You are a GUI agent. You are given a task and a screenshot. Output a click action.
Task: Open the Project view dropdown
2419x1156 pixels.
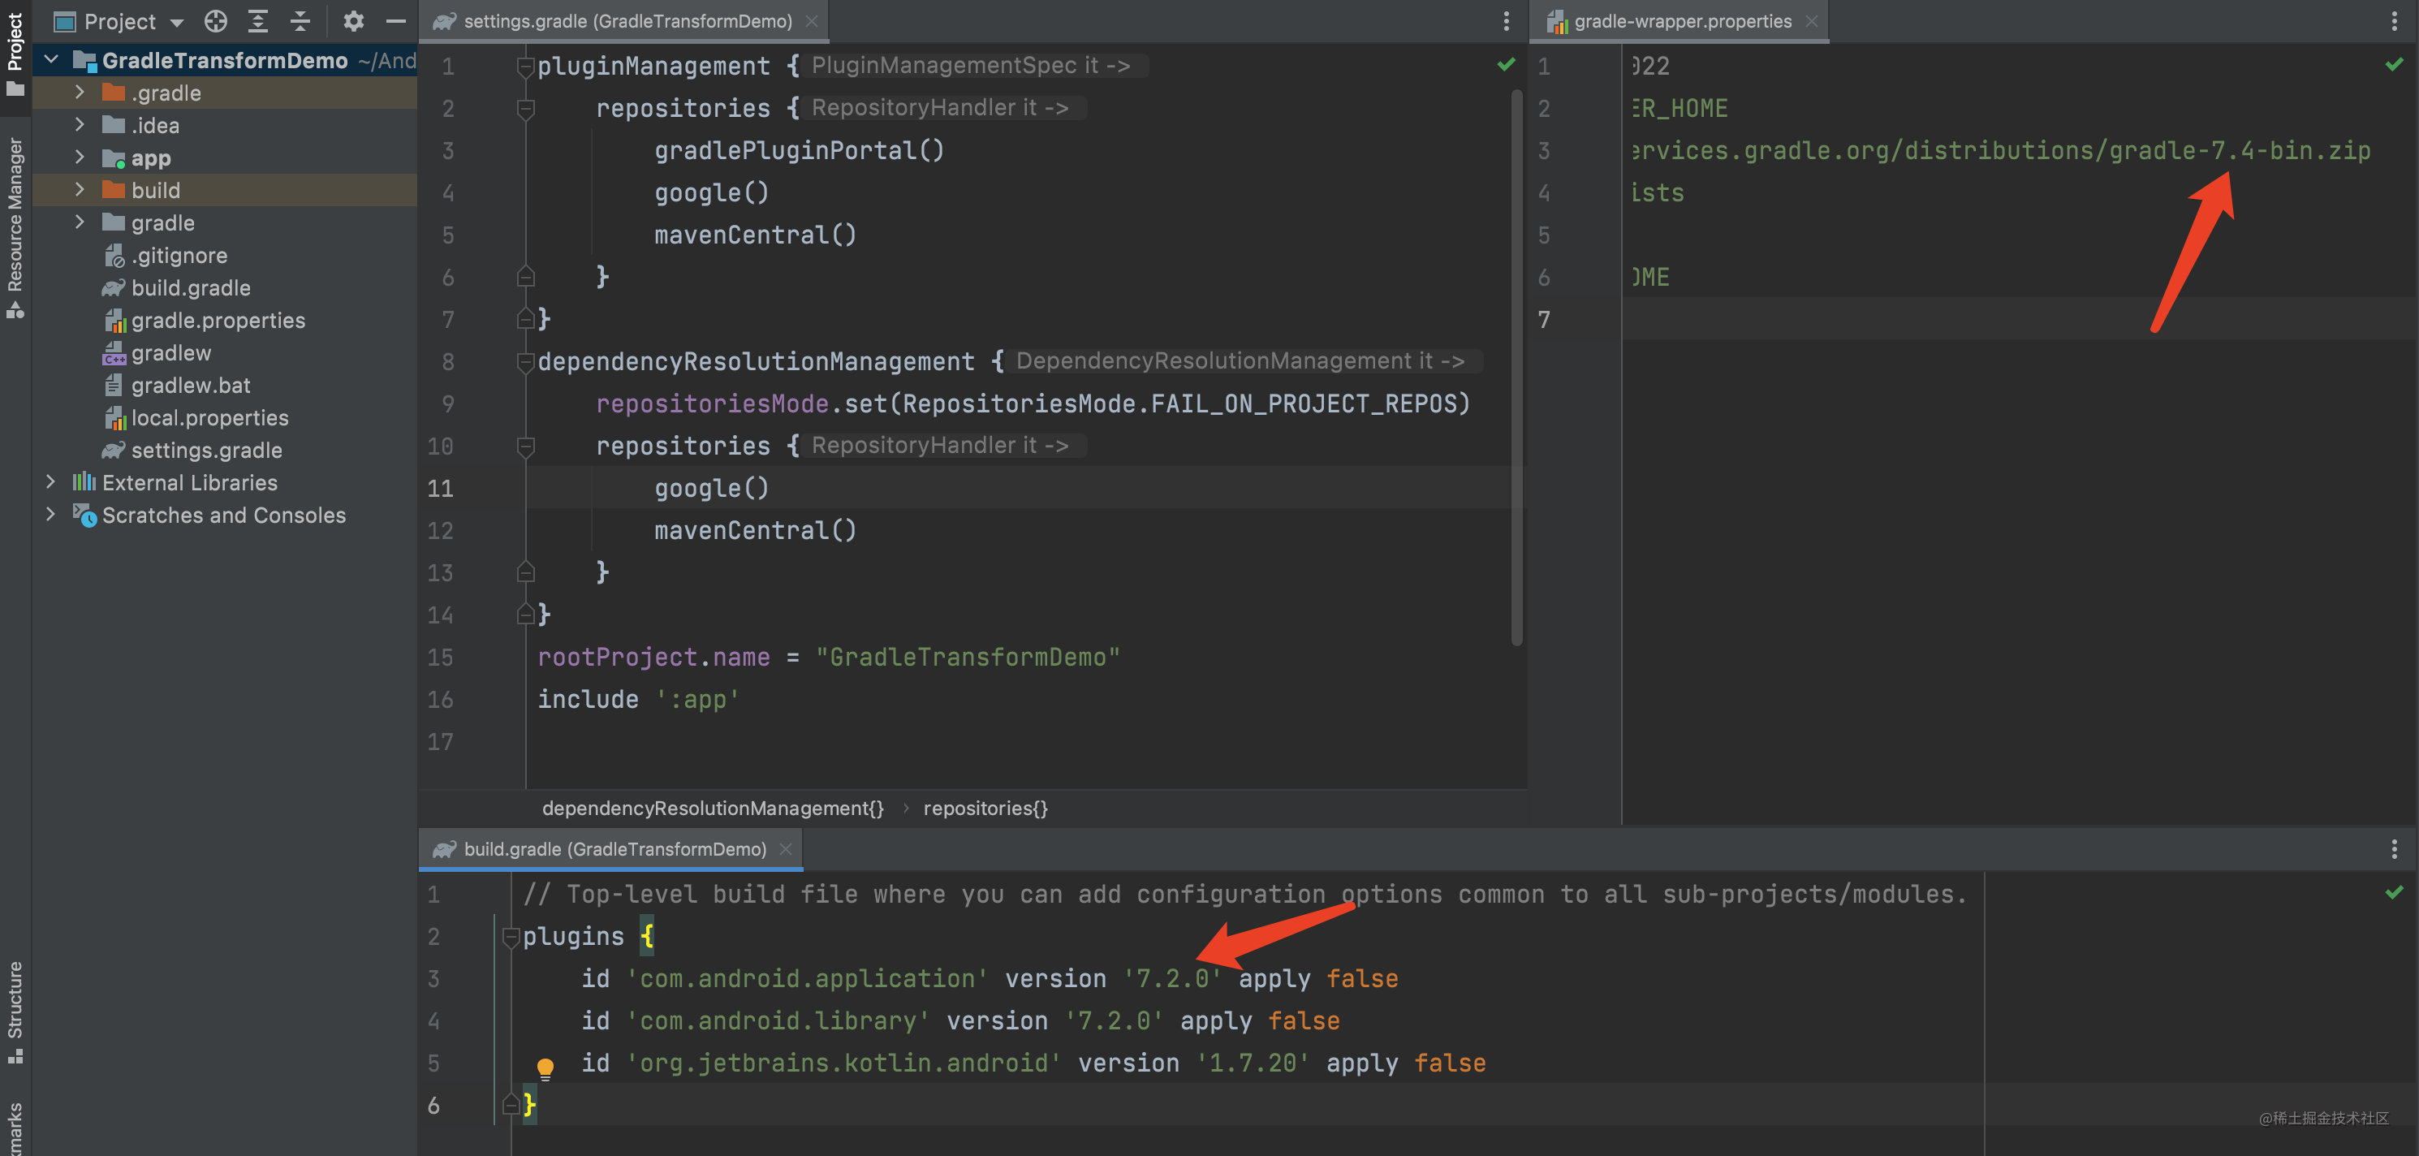coord(176,23)
